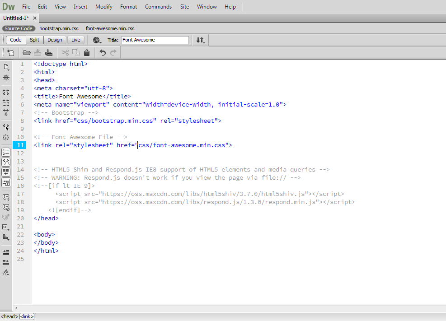Image resolution: width=446 pixels, height=321 pixels.
Task: Open the File Management arrows menu
Action: [x=201, y=40]
